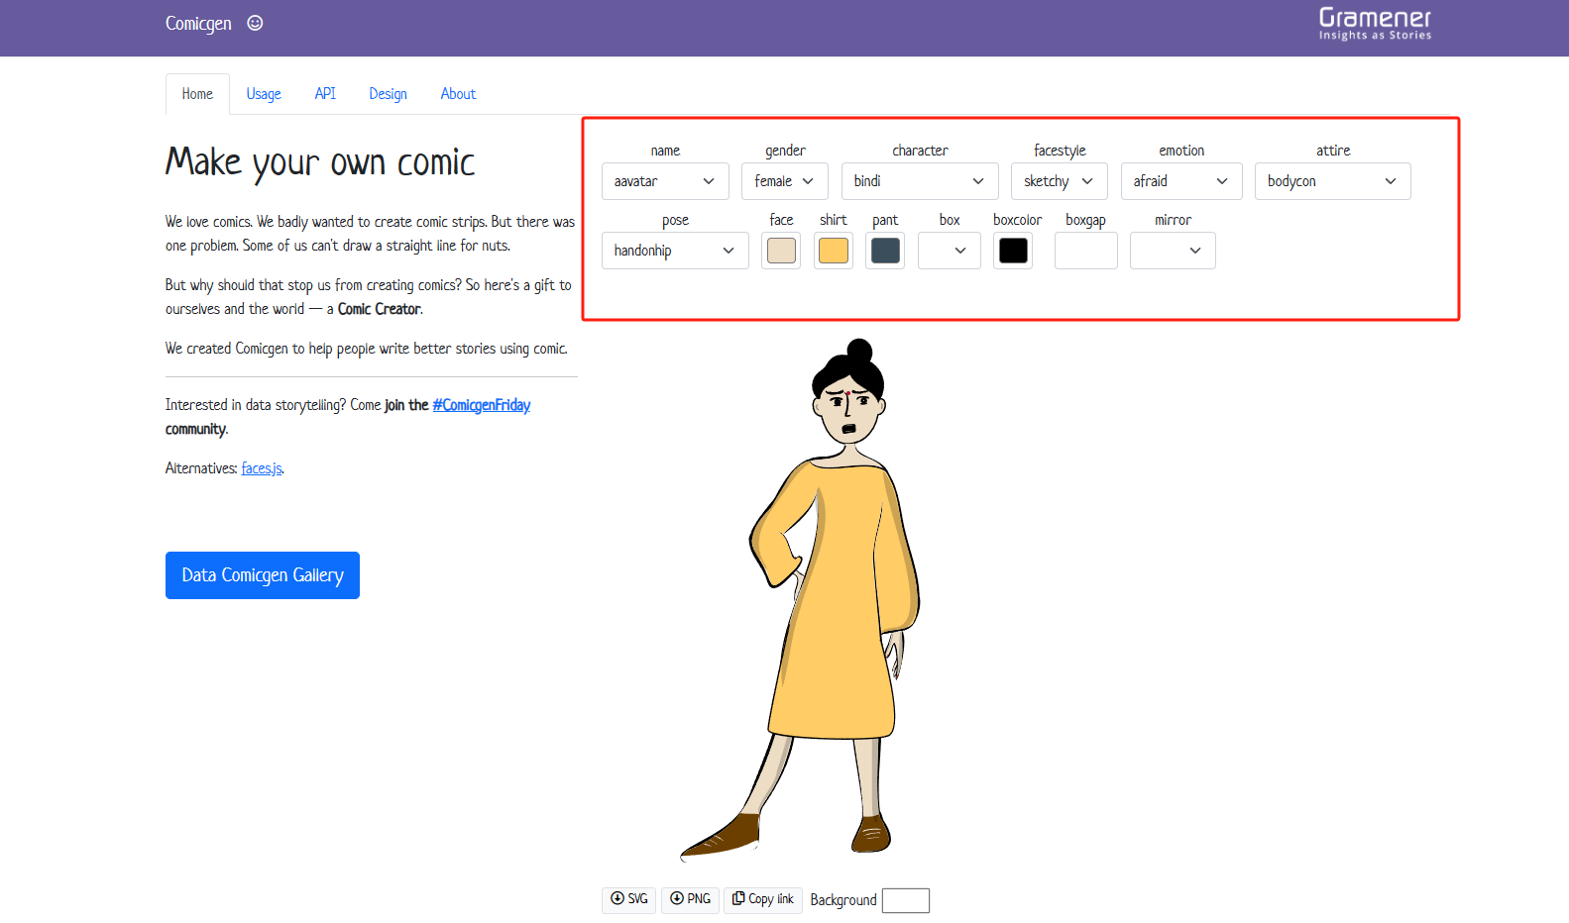1569x923 pixels.
Task: Open the mirror dropdown
Action: tap(1173, 251)
